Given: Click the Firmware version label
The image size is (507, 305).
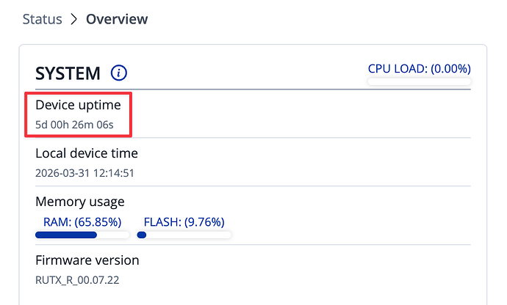Looking at the screenshot, I should pos(87,260).
